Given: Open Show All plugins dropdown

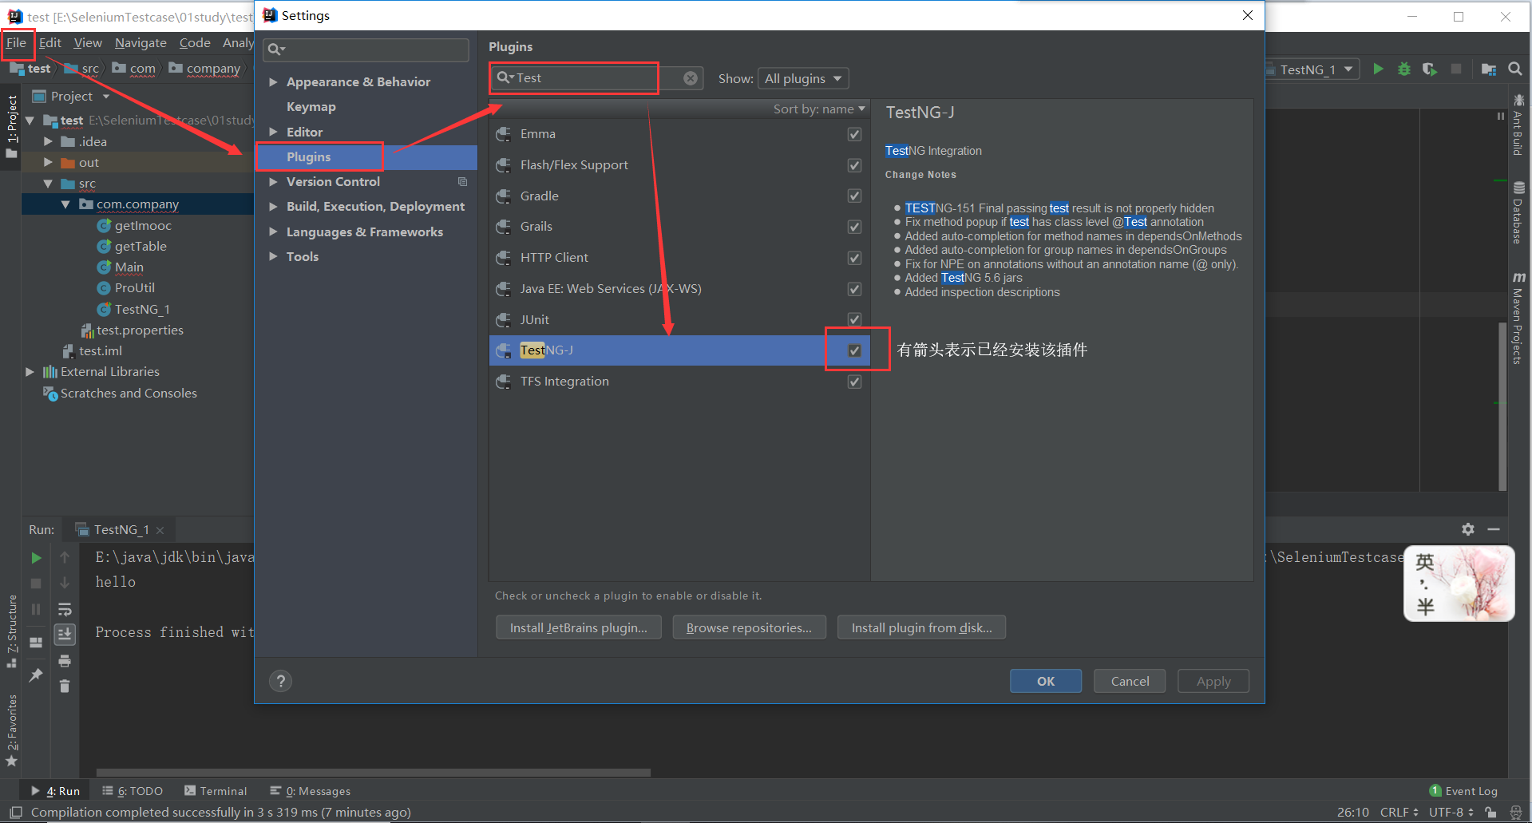Looking at the screenshot, I should coord(802,78).
